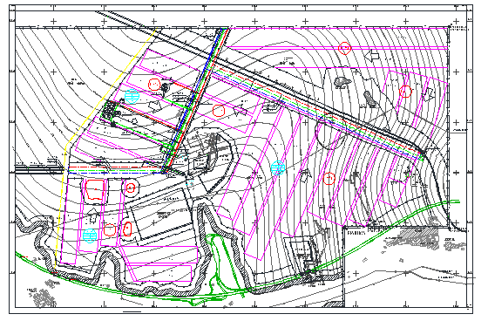Select the dark hatched blob at upper right

click(342, 82)
